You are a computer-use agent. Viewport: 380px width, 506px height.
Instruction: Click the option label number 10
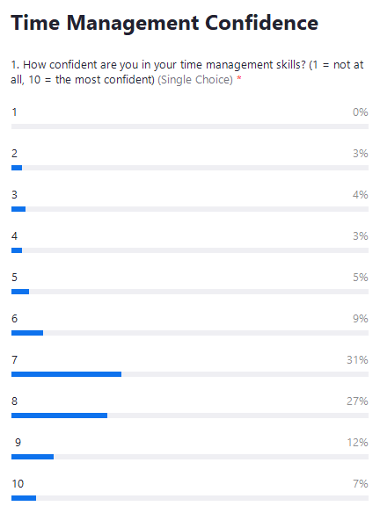coord(18,484)
